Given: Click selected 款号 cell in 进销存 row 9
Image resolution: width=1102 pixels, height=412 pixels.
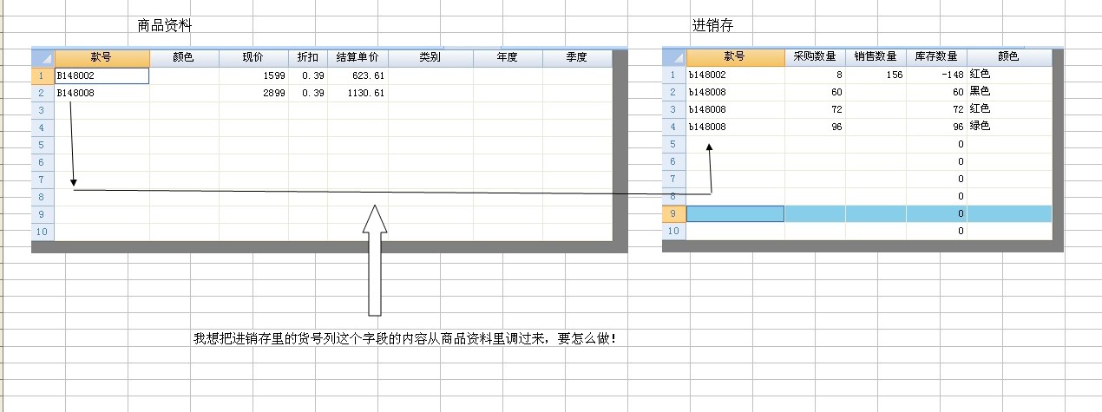Looking at the screenshot, I should point(735,213).
